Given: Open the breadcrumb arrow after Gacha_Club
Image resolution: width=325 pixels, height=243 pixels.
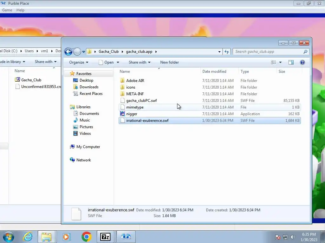Looking at the screenshot, I should coord(122,52).
